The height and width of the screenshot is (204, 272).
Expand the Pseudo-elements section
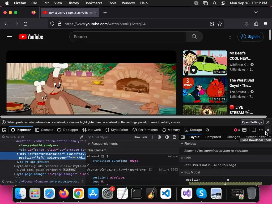point(89,144)
